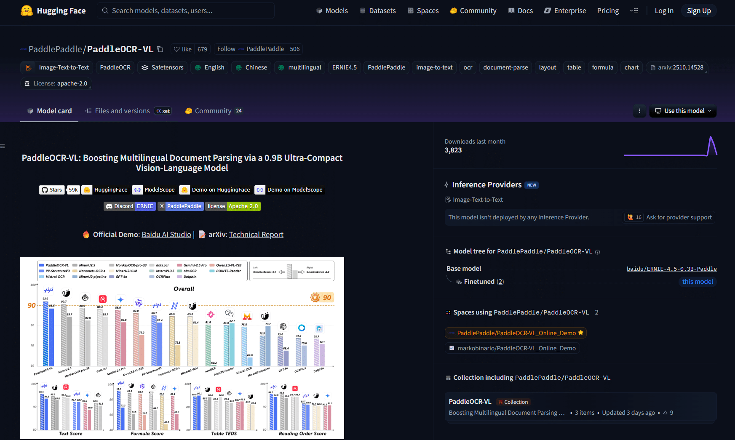Expand the Use this model dropdown
Image resolution: width=735 pixels, height=440 pixels.
pos(683,111)
